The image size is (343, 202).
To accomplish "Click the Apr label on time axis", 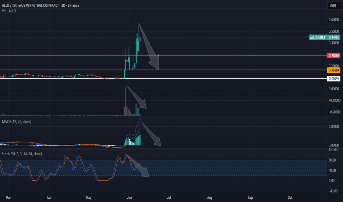I will pyautogui.click(x=49, y=198).
